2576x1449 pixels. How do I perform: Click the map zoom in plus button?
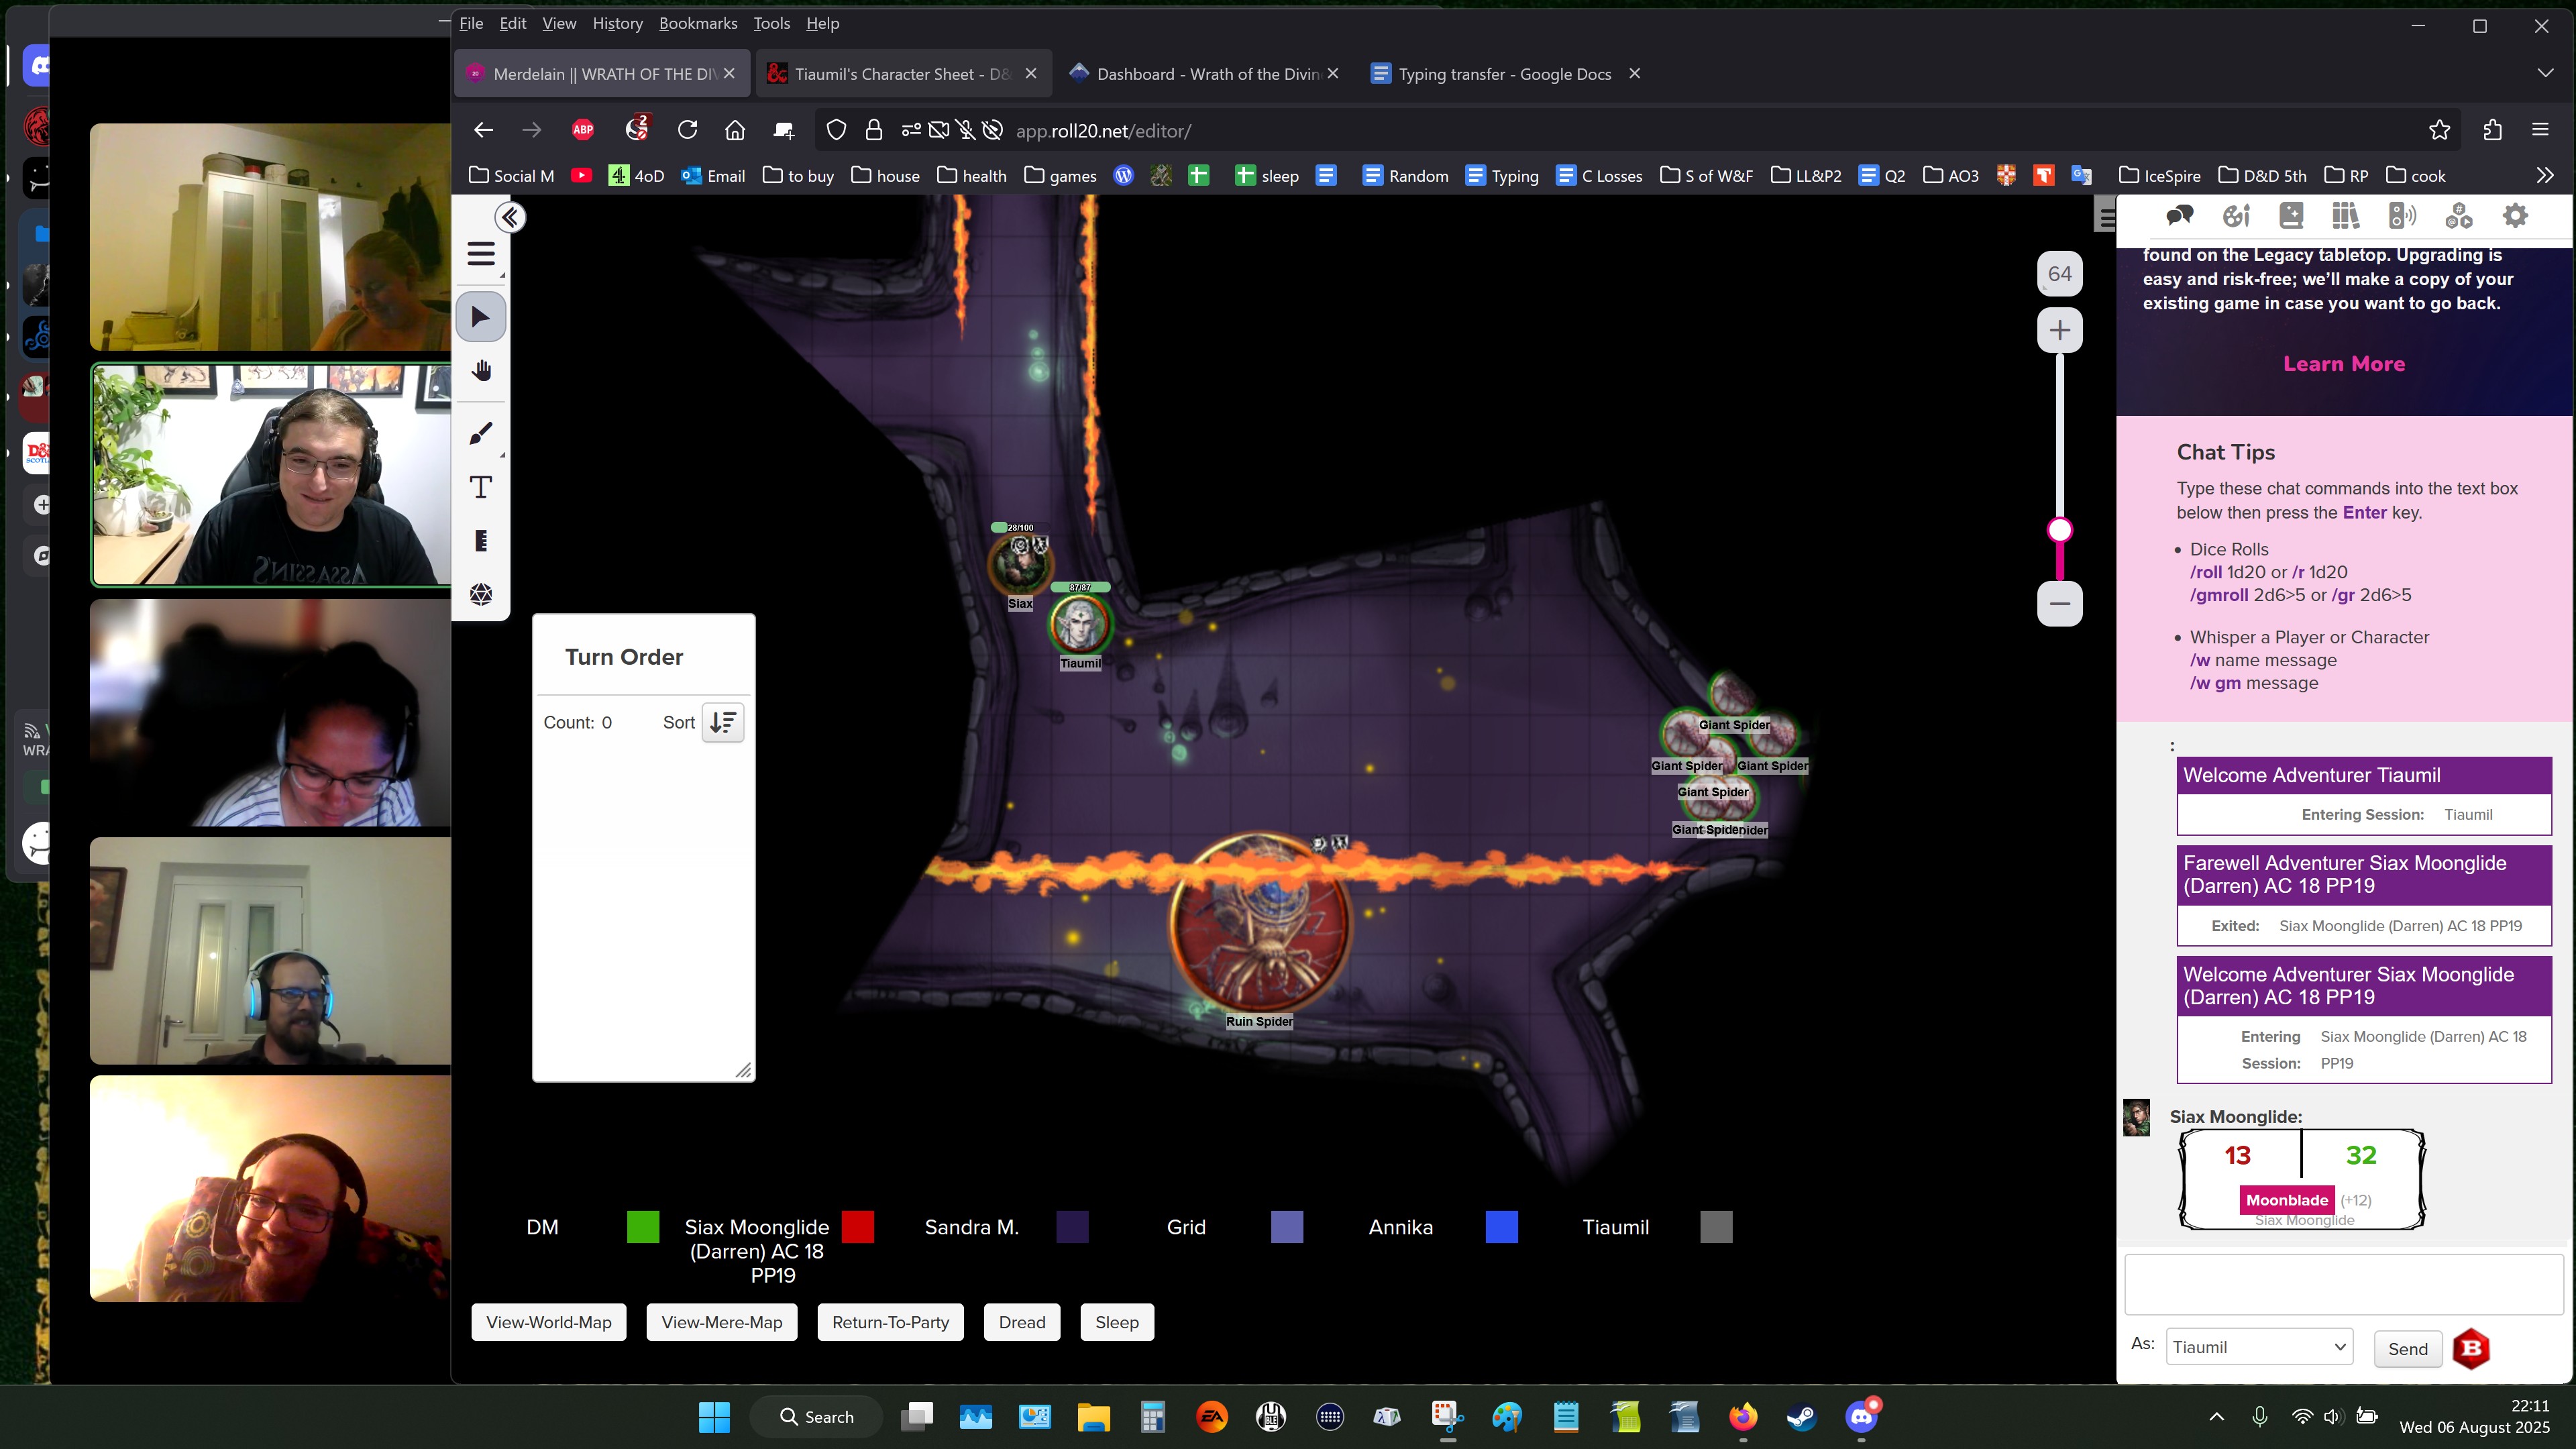click(2059, 331)
